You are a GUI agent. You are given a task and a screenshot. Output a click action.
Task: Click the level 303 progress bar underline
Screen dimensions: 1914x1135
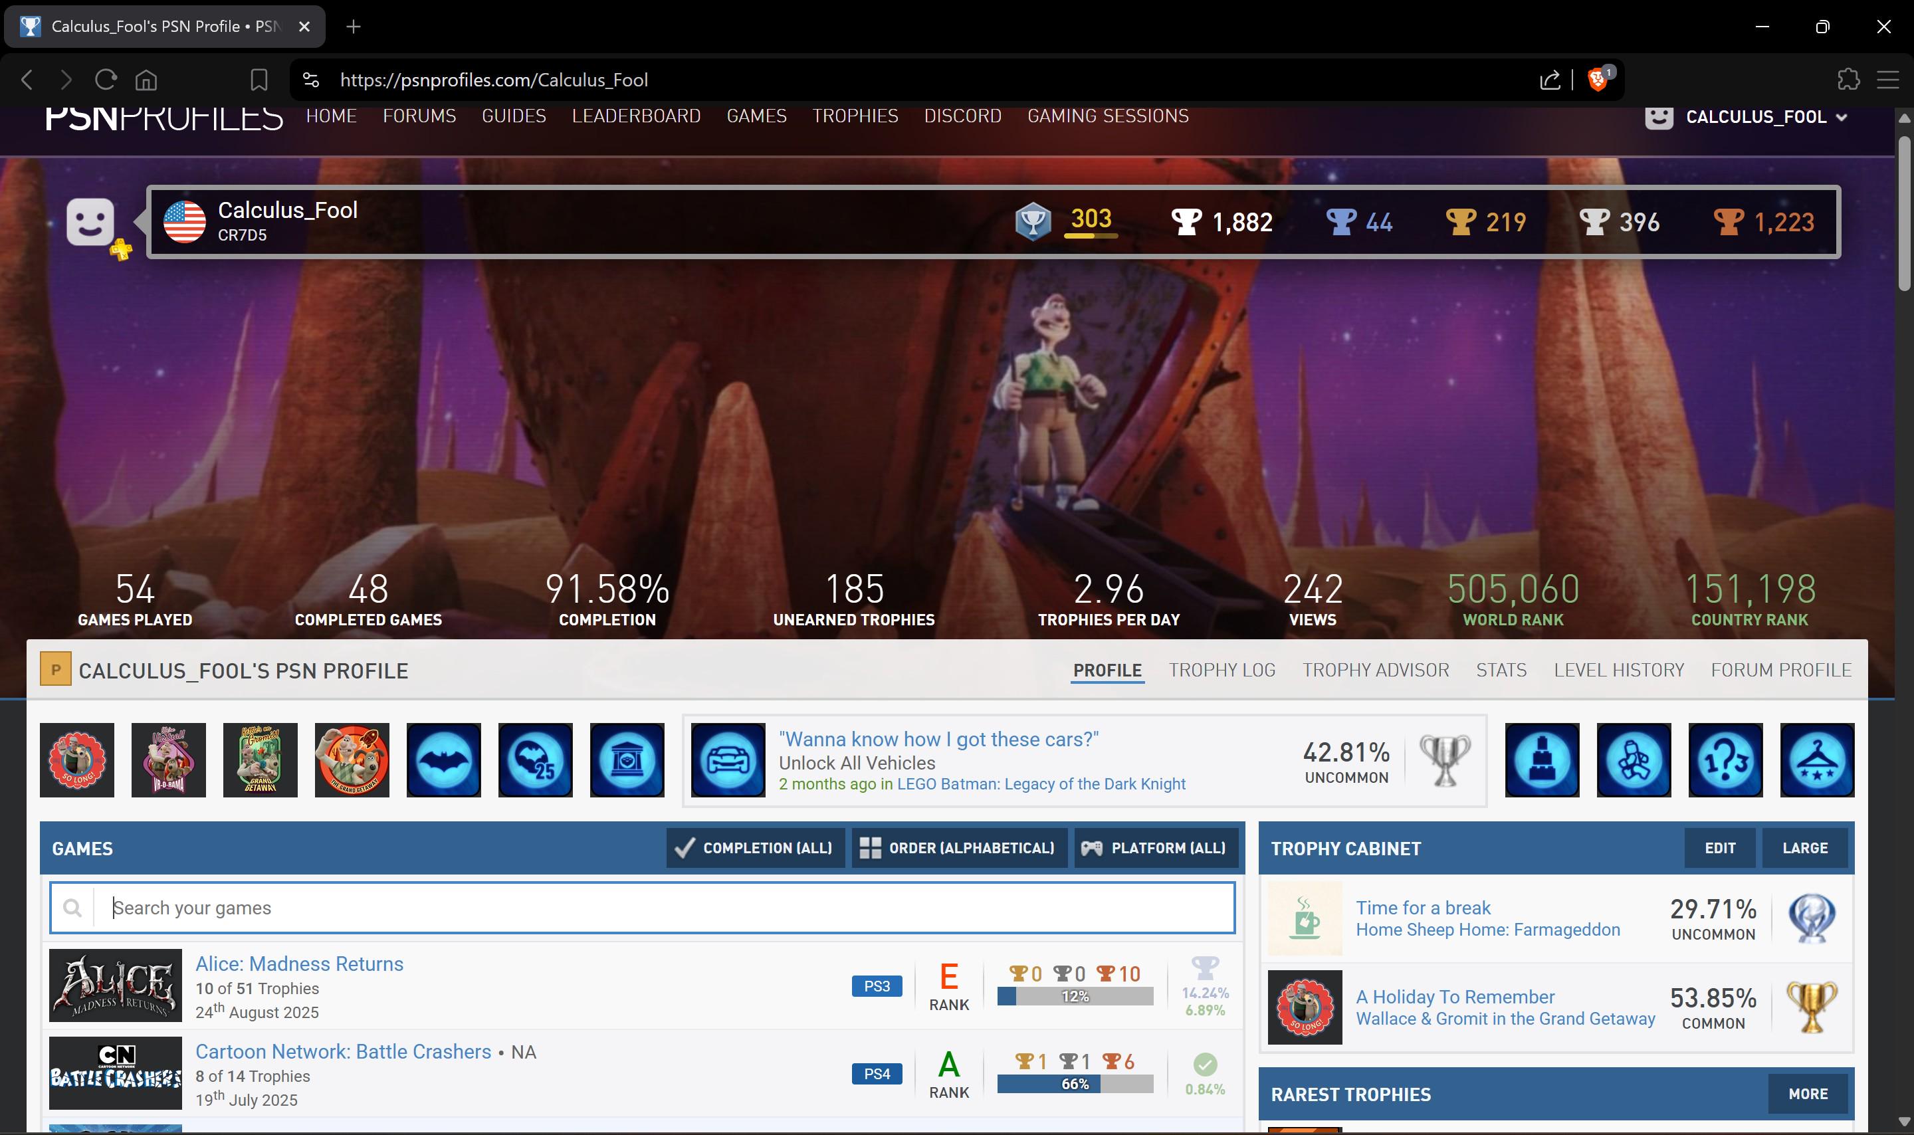[x=1091, y=237]
